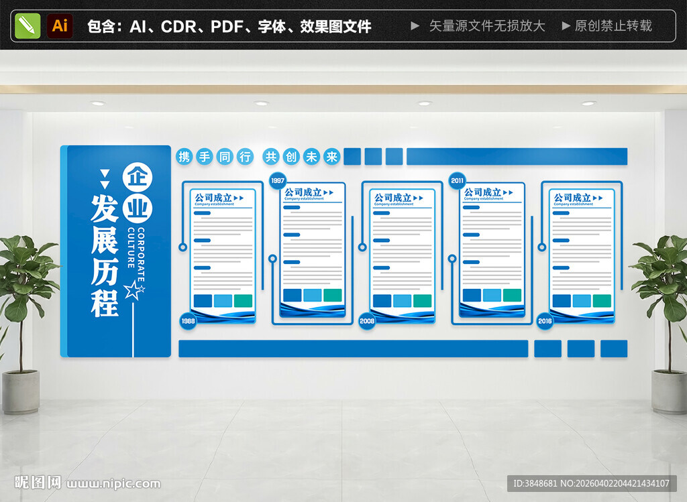Click the dark blue square on the 2008 panel
687x502 pixels.
tap(382, 301)
